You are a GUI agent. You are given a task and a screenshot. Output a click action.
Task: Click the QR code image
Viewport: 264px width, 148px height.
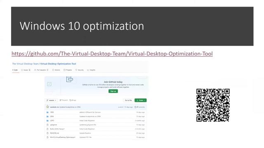point(213,105)
